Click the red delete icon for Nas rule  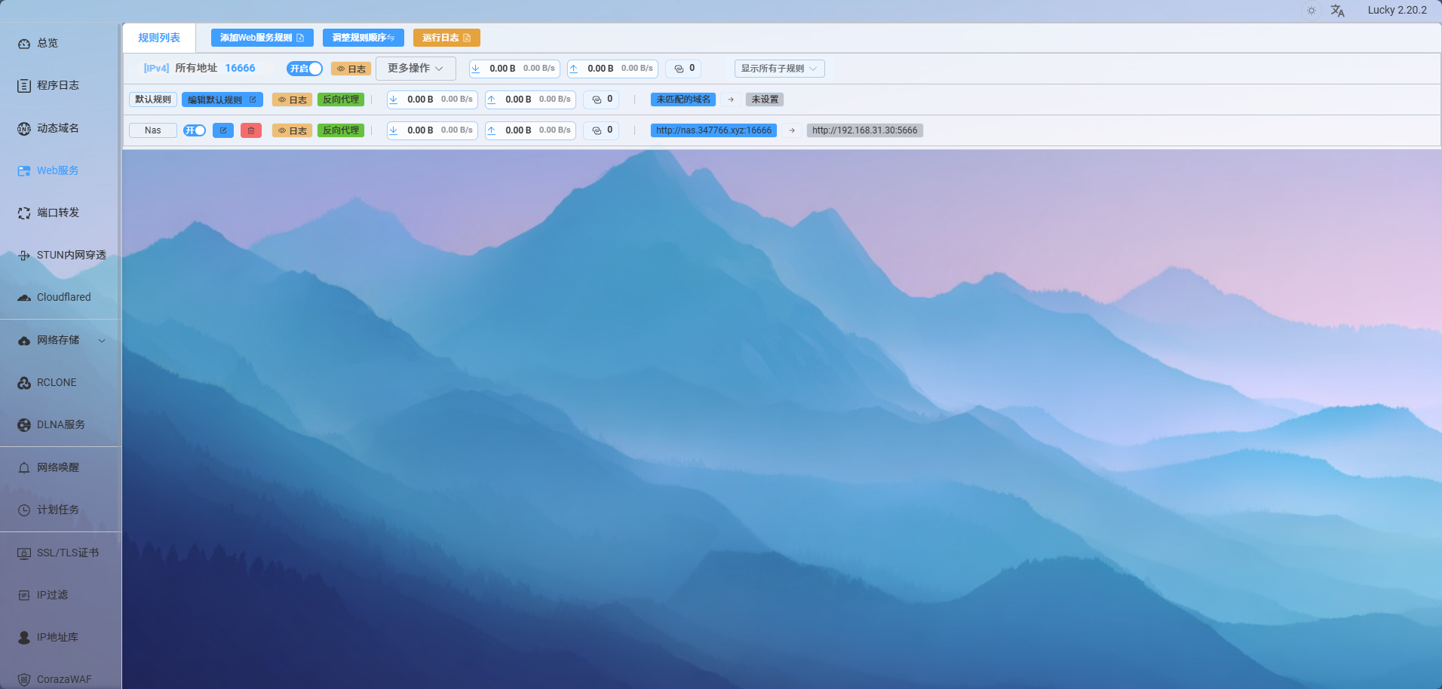click(x=251, y=130)
